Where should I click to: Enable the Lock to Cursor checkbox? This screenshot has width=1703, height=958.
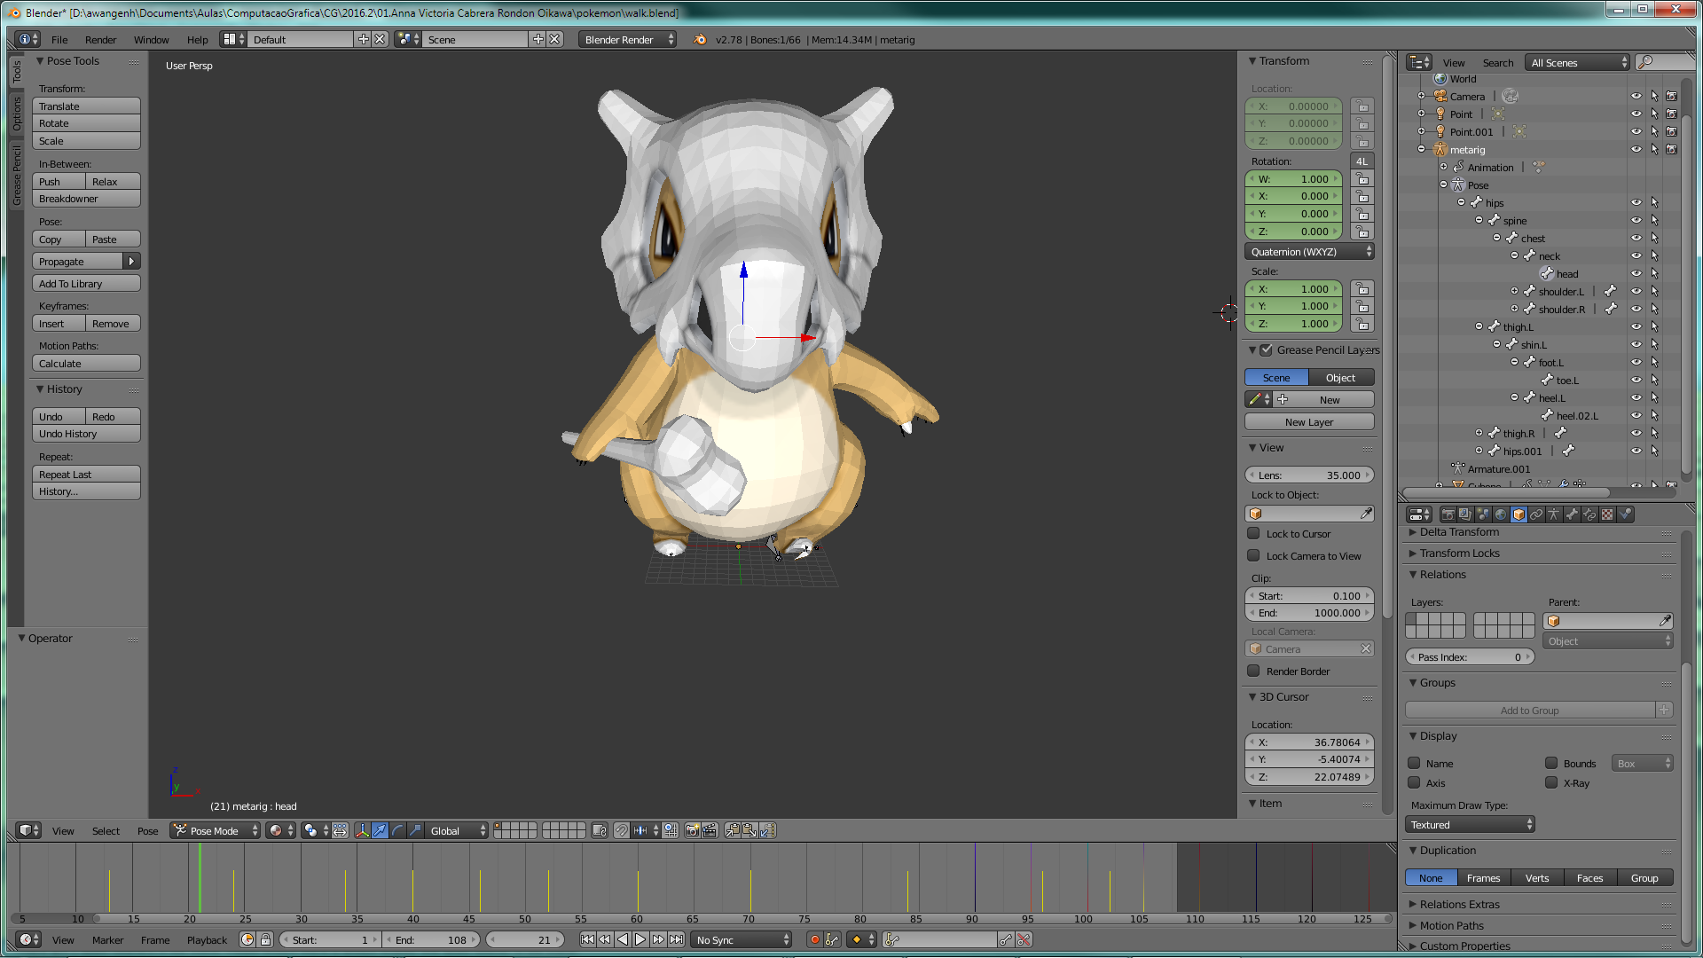[1253, 533]
